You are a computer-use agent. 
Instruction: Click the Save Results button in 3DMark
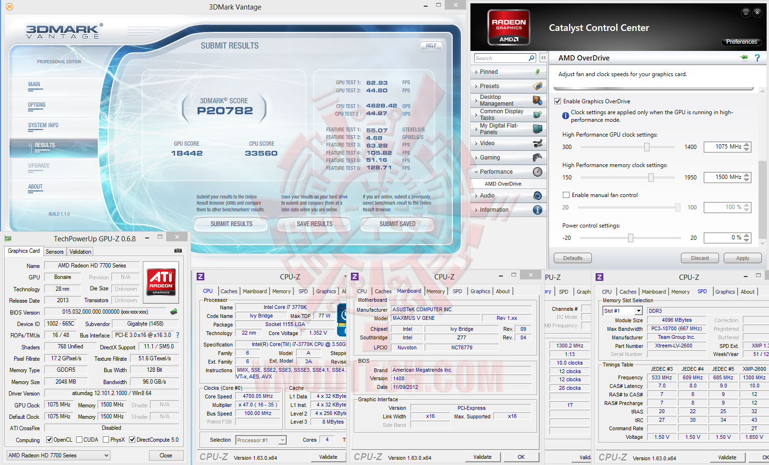point(314,224)
